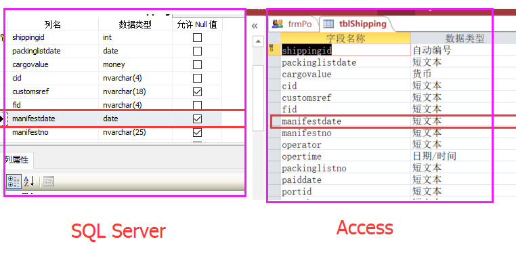Image resolution: width=516 pixels, height=273 pixels.
Task: Select packinglistno field in Access
Action: coord(314,168)
